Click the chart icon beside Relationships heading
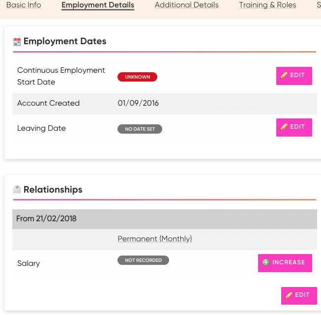Screen dimensions: 321x315 17,190
